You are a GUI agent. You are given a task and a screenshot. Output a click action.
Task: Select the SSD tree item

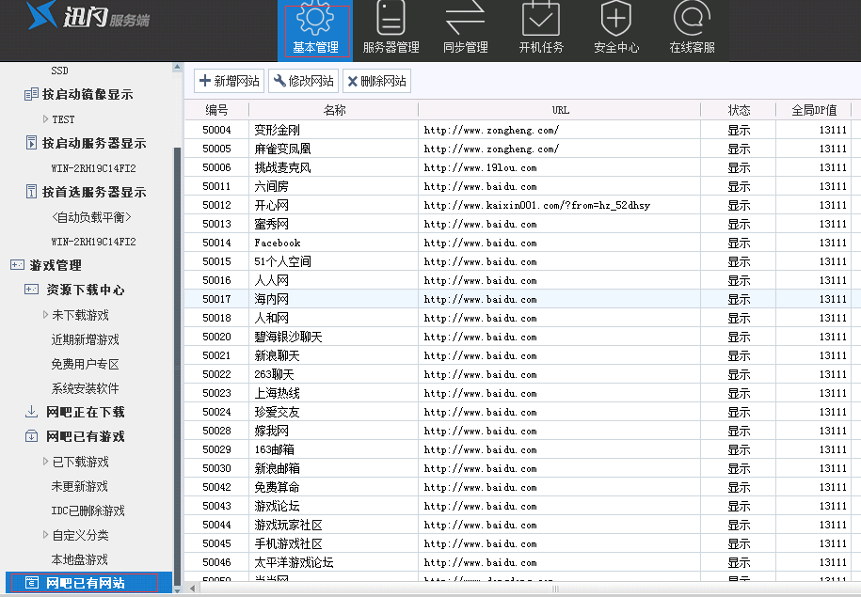point(60,71)
